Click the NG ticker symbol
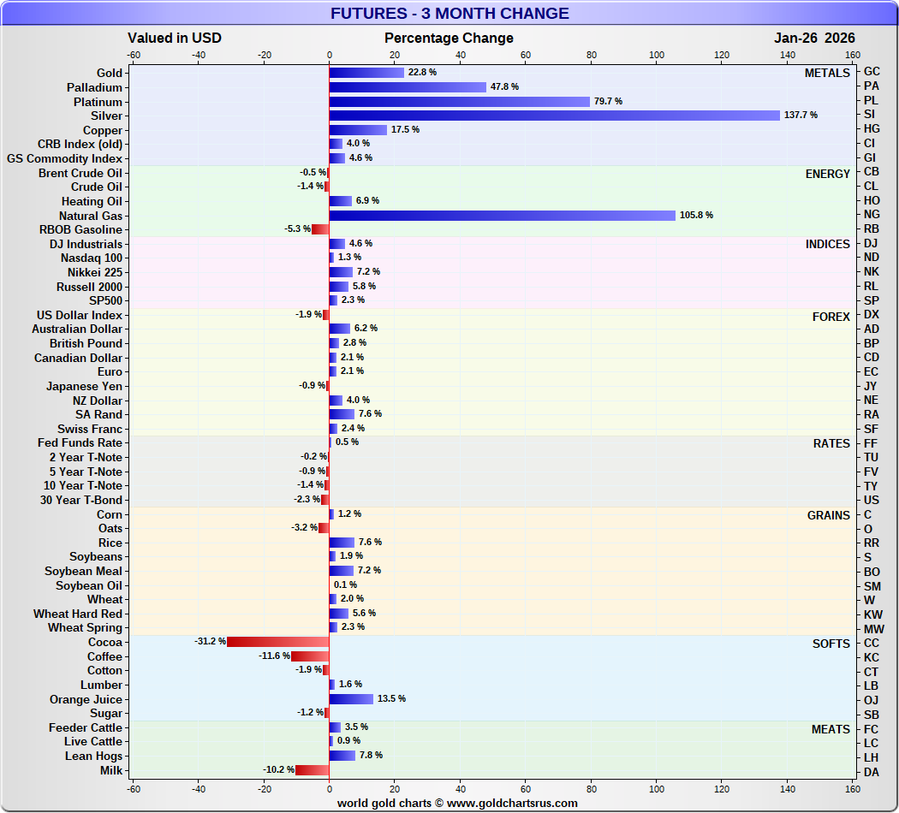 872,214
